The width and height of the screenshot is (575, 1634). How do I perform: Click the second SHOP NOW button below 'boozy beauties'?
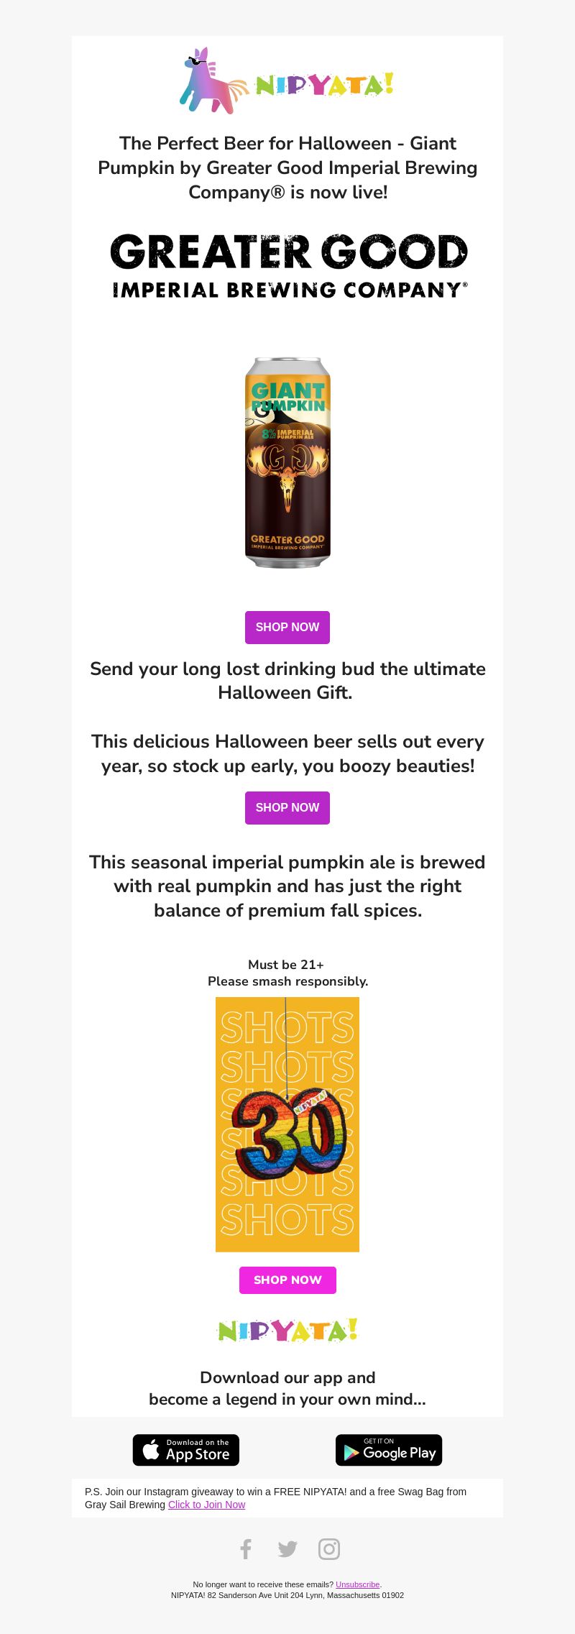coord(287,808)
